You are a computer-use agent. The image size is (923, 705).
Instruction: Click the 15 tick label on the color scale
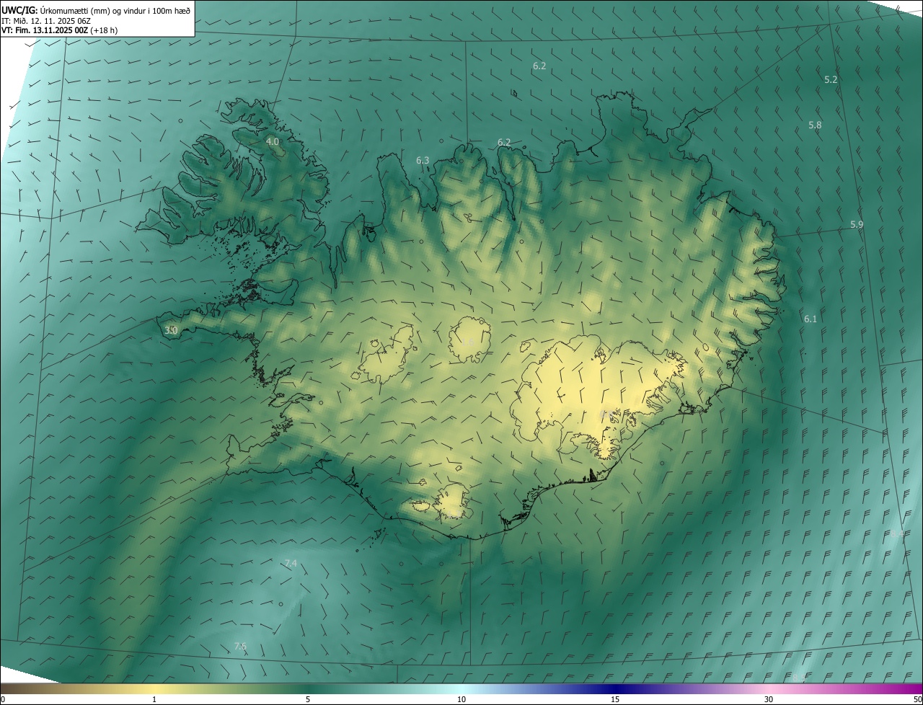pos(615,699)
